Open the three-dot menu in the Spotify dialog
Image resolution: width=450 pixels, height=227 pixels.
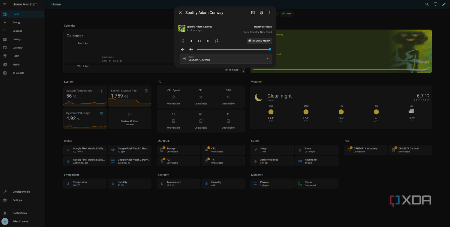[x=270, y=13]
